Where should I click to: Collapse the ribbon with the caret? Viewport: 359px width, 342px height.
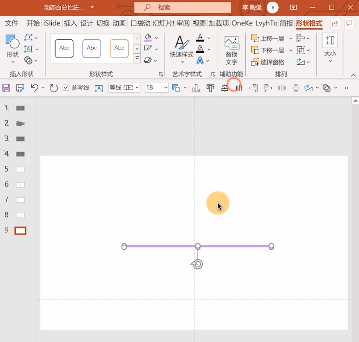[x=353, y=75]
